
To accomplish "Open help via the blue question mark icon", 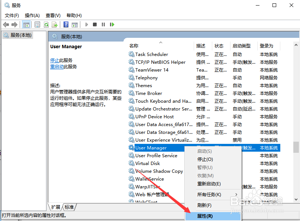I will pyautogui.click(x=66, y=24).
